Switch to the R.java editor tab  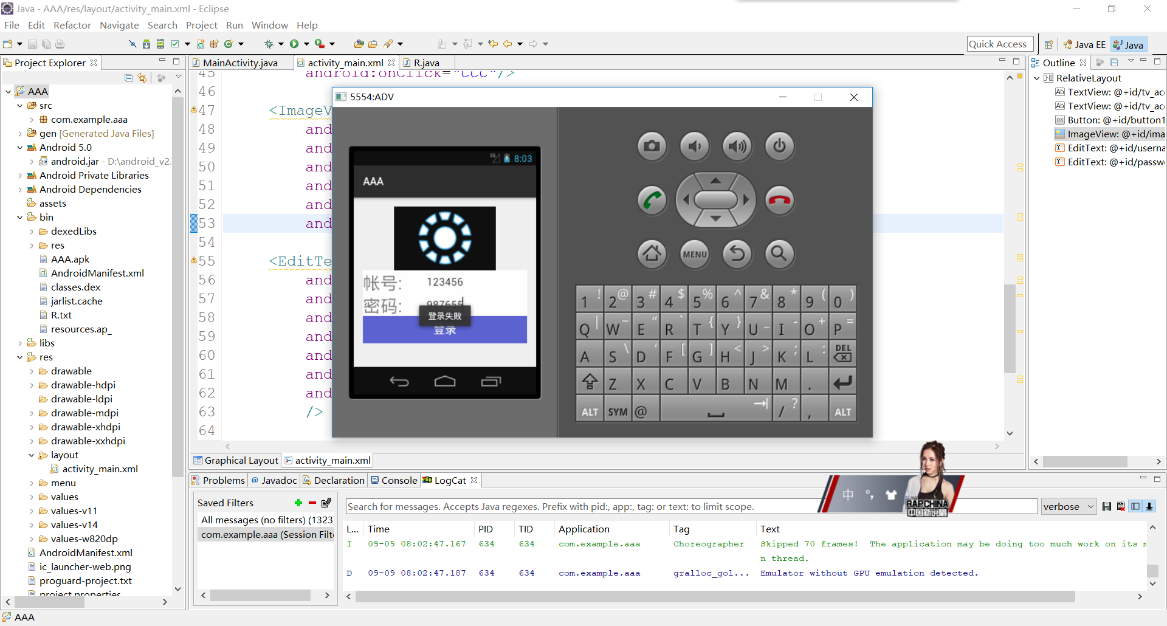(x=426, y=63)
